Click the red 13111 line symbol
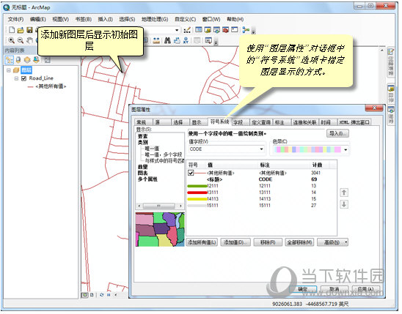This screenshot has height=314, width=402. point(197,192)
